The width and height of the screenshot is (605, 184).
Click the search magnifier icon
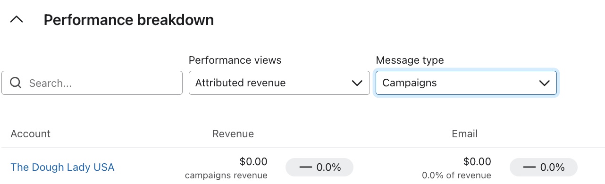coord(16,83)
